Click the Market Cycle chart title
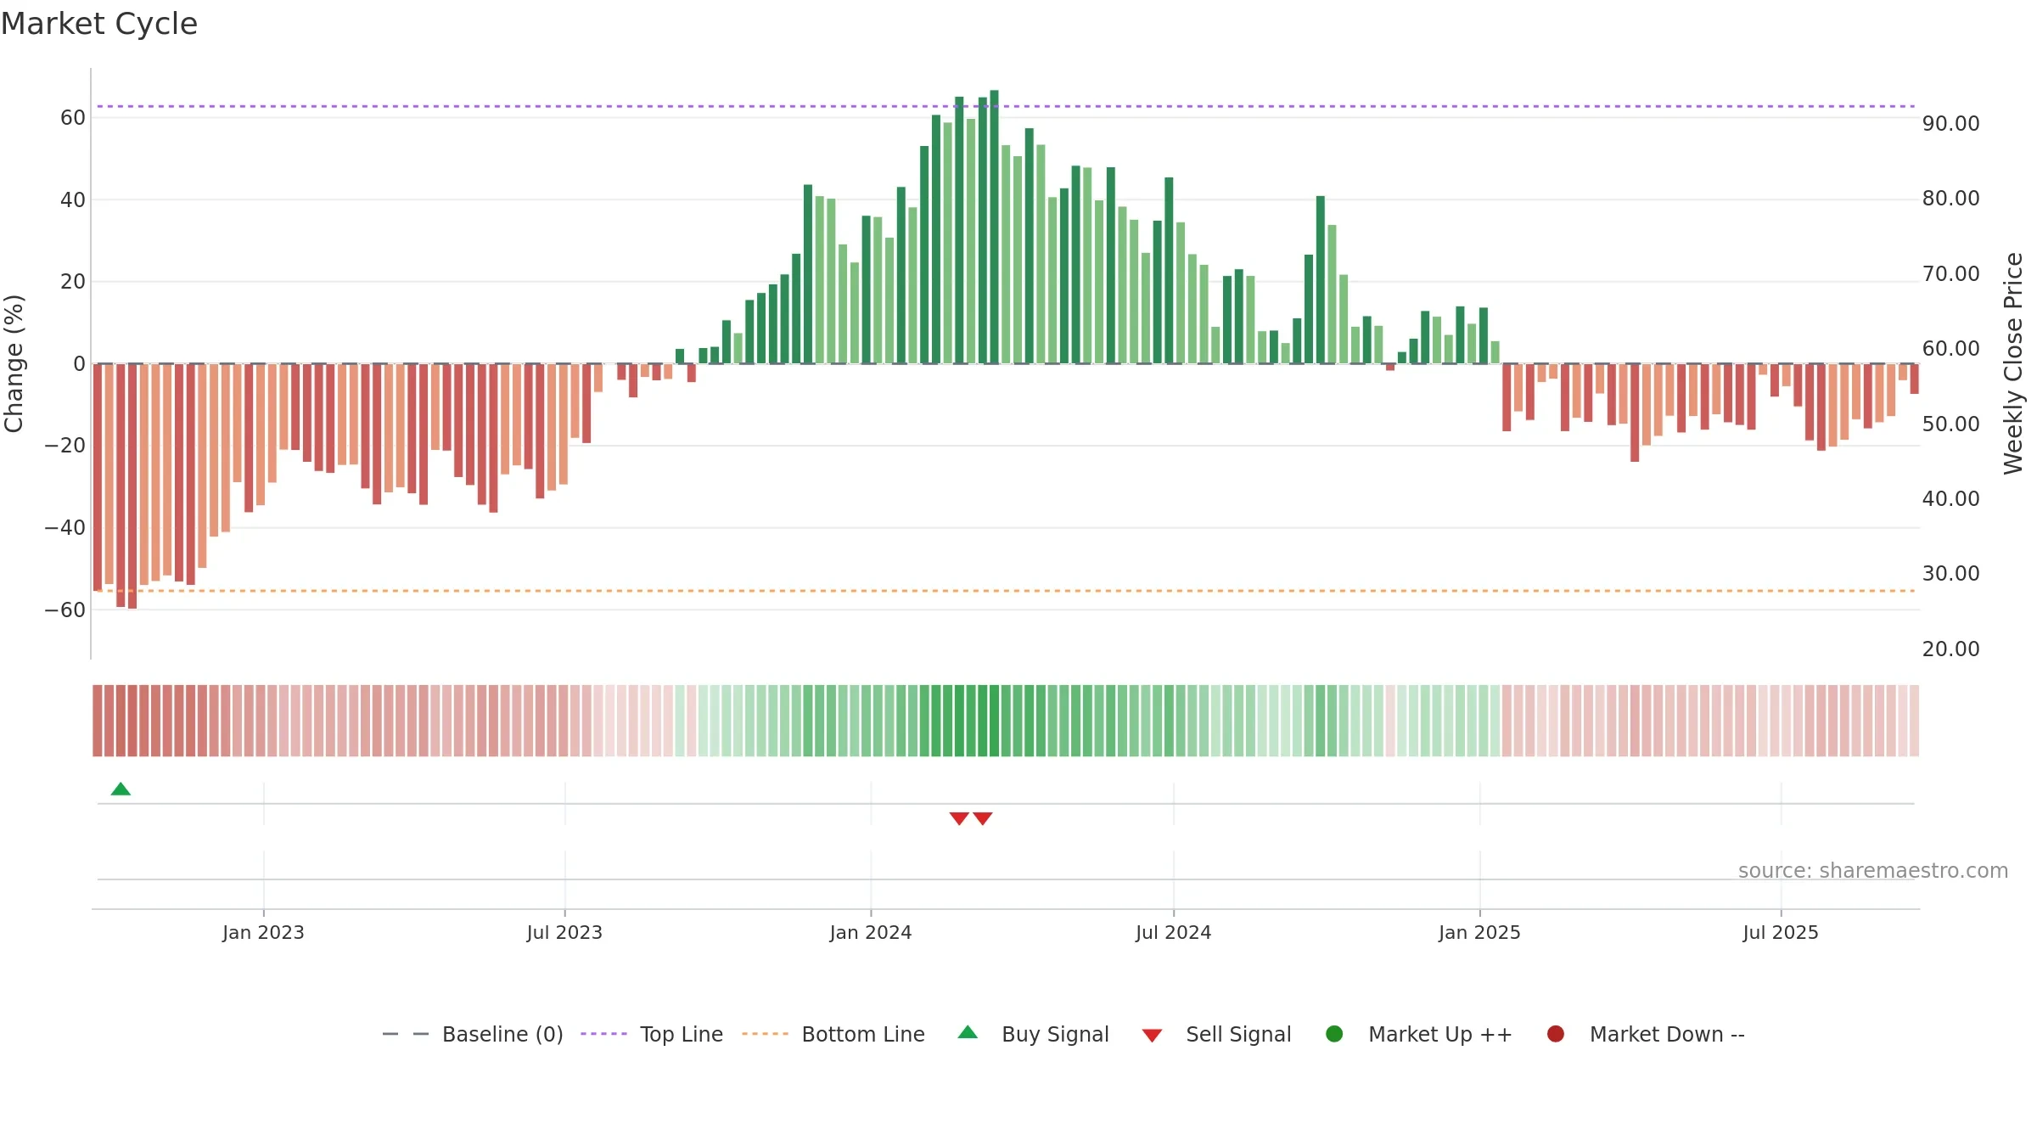 click(99, 24)
